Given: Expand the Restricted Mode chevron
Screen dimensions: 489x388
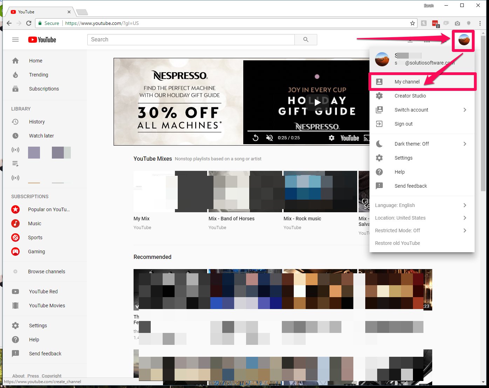Looking at the screenshot, I should 465,230.
